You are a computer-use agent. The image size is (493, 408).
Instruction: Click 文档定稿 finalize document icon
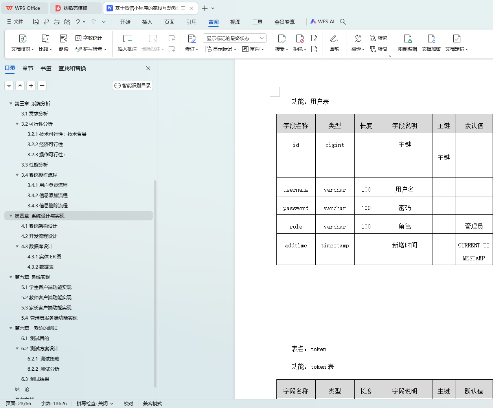pos(456,38)
